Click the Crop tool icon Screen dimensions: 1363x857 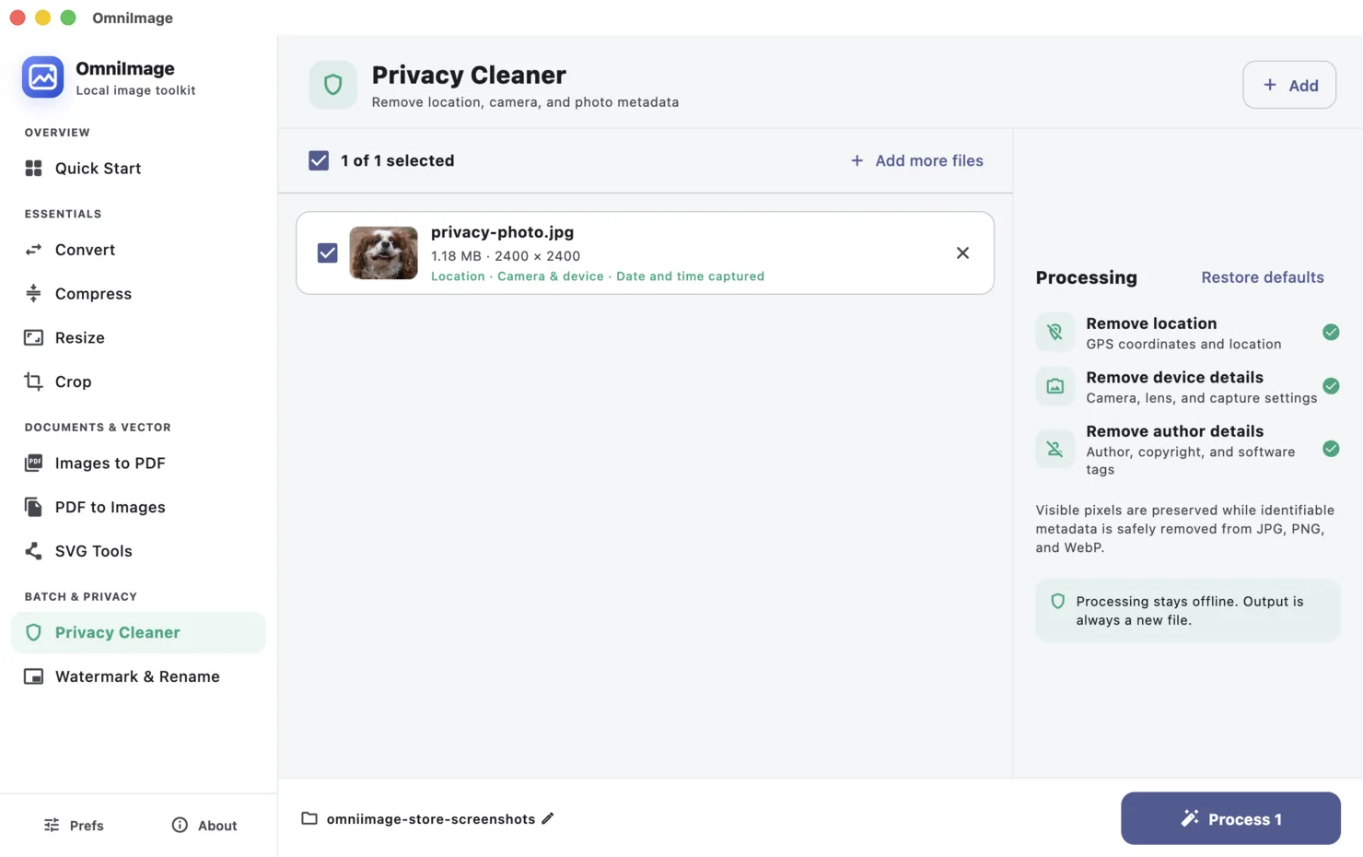[x=34, y=382]
